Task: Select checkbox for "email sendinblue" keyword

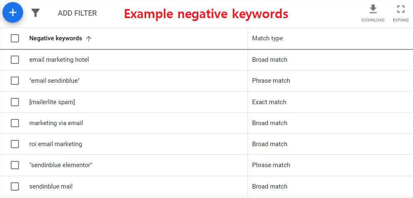Action: [x=15, y=81]
